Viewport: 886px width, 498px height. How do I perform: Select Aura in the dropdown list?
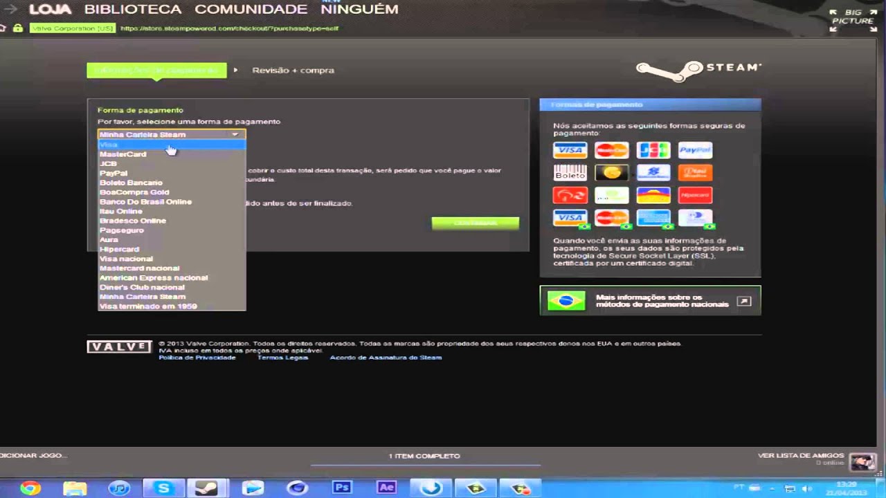pyautogui.click(x=172, y=239)
